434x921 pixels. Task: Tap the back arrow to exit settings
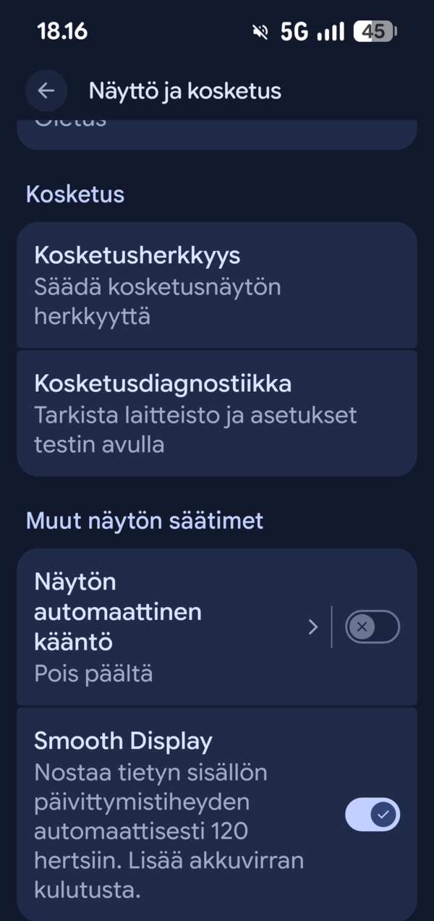point(46,90)
